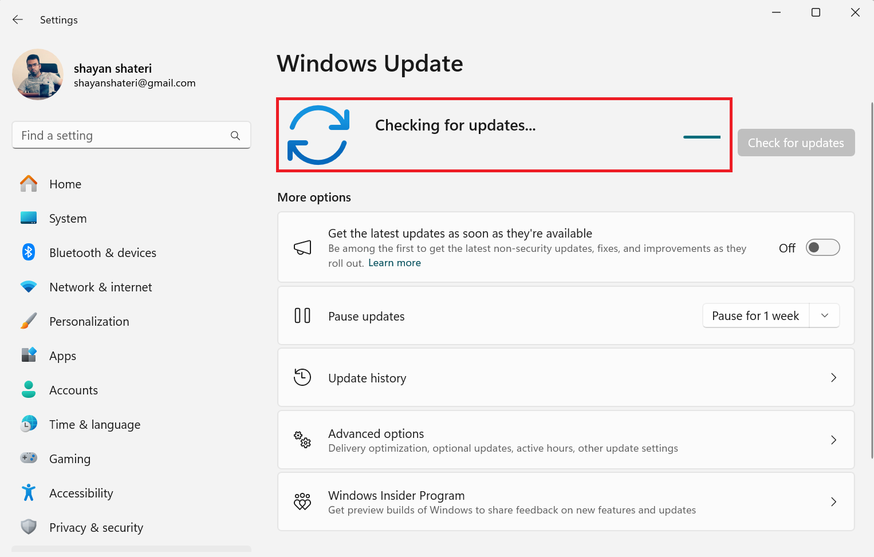The height and width of the screenshot is (557, 874).
Task: Open Bluetooth & devices section
Action: [132, 252]
